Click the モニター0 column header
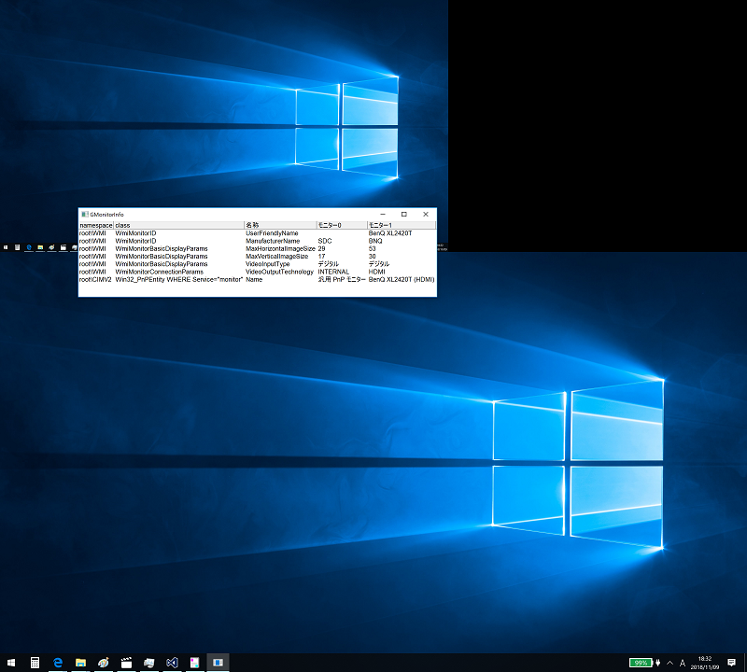Screen dimensions: 747x672 [342, 225]
